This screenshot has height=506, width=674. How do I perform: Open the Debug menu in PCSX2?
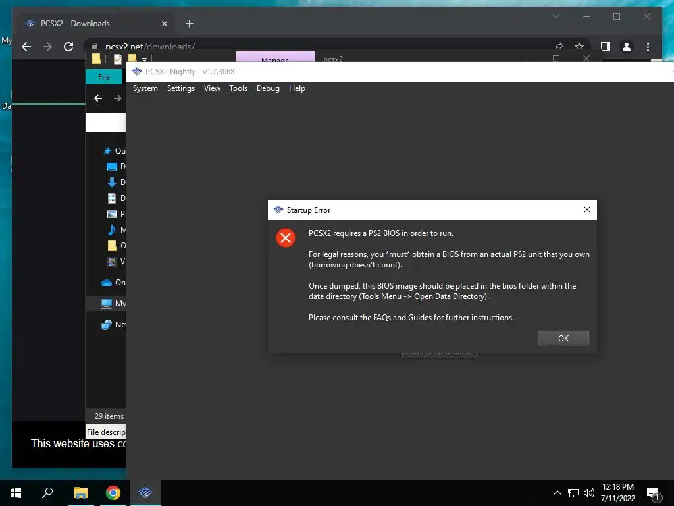tap(268, 89)
